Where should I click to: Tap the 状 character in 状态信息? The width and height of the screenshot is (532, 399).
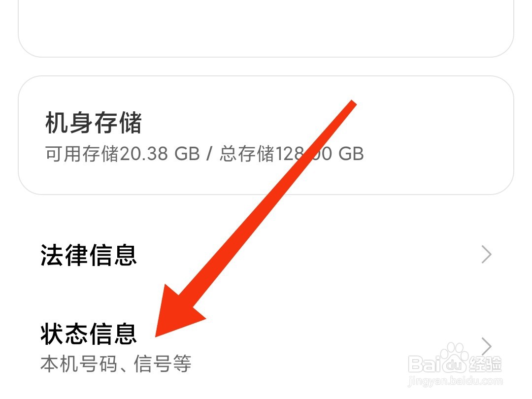point(52,334)
